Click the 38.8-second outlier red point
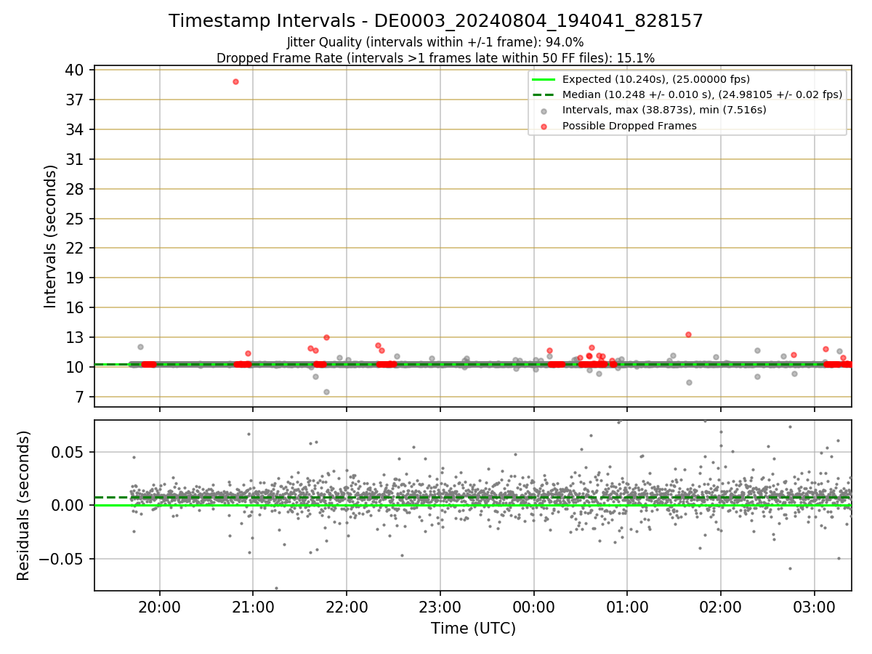Screen dimensions: 872x654 (x=235, y=81)
